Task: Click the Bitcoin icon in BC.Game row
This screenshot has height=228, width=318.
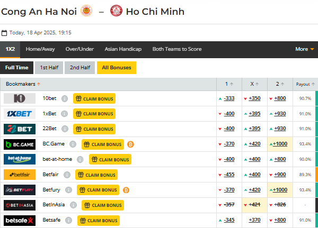Action: (x=130, y=144)
